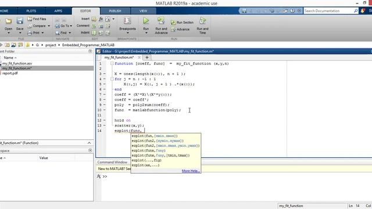Expand the Find dropdown arrow

pyautogui.click(x=70, y=33)
